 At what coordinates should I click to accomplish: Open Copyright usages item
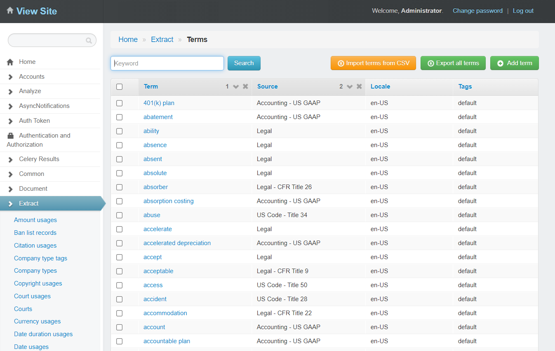pos(38,283)
